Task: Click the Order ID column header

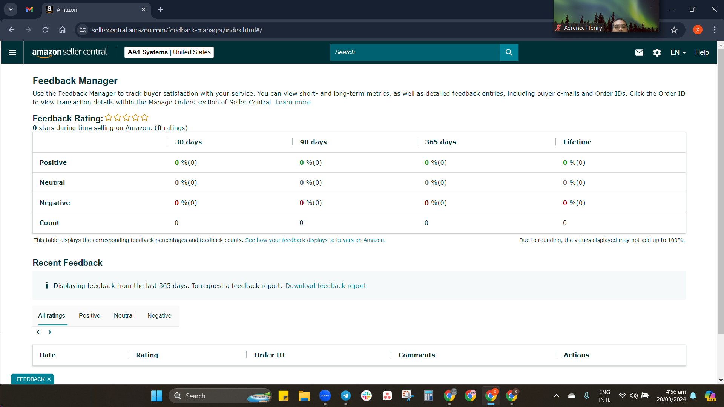Action: point(269,355)
